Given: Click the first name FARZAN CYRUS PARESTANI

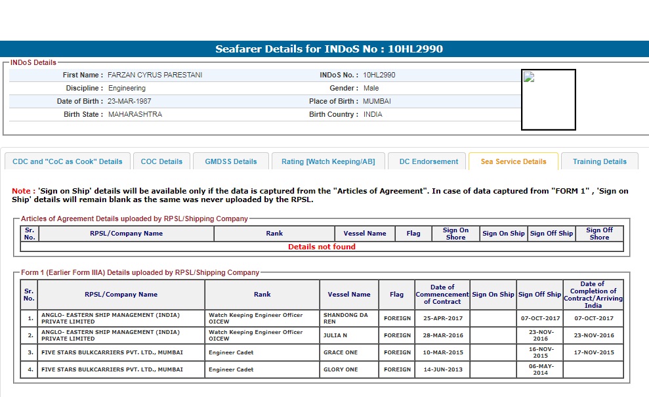Looking at the screenshot, I should (155, 75).
